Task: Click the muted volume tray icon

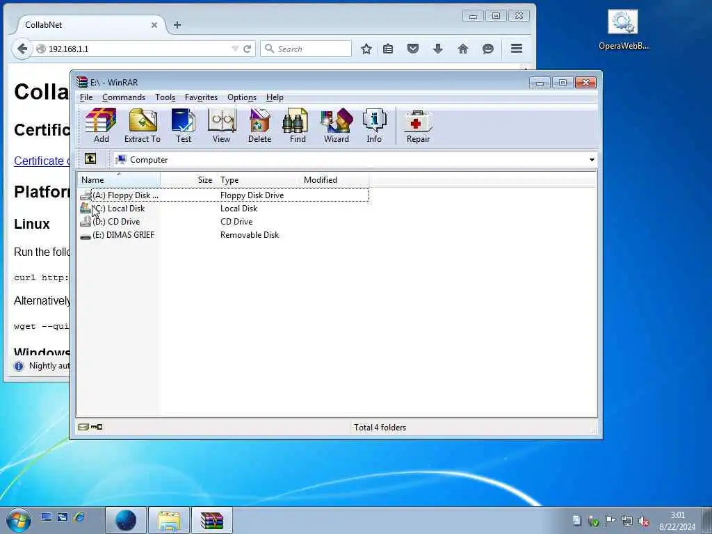Action: [x=643, y=521]
